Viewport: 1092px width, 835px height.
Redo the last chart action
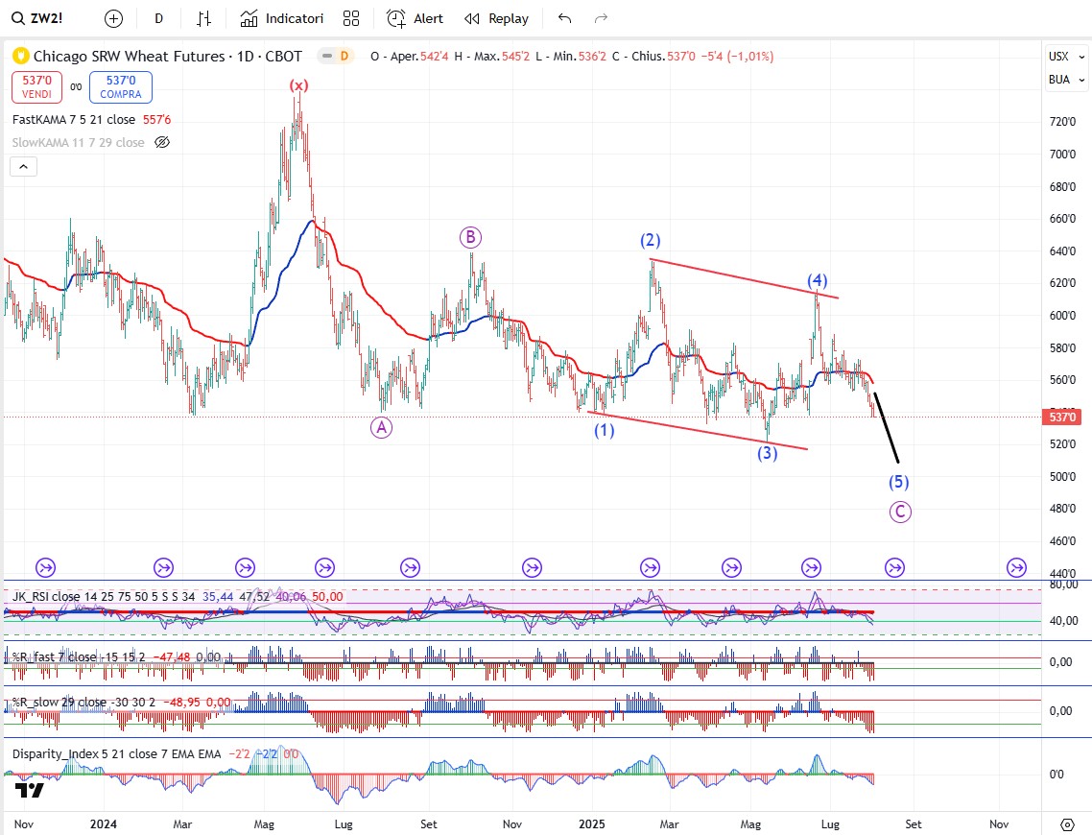[x=602, y=18]
